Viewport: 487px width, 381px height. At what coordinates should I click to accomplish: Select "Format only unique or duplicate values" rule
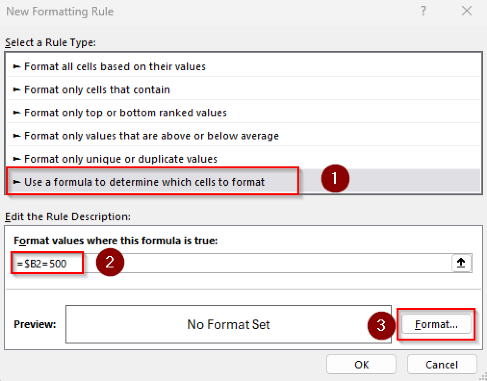[120, 159]
